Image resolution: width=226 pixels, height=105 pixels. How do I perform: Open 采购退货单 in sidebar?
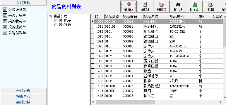[x=14, y=27]
